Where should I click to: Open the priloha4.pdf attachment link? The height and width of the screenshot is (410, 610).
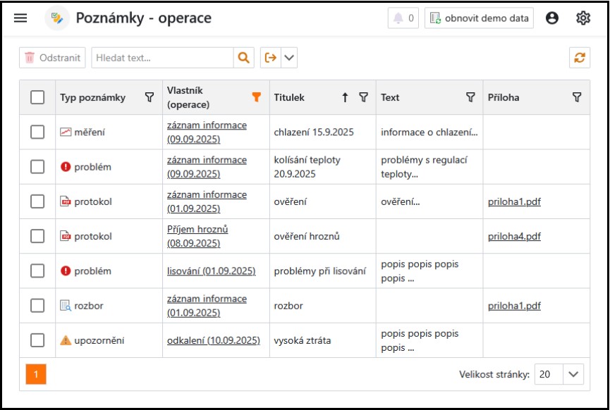[x=514, y=237]
